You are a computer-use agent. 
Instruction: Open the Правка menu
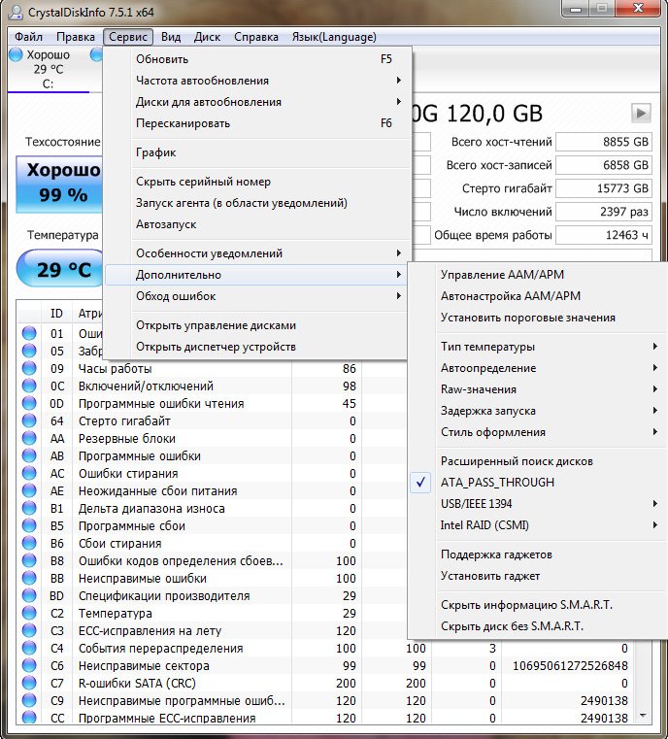click(x=76, y=37)
